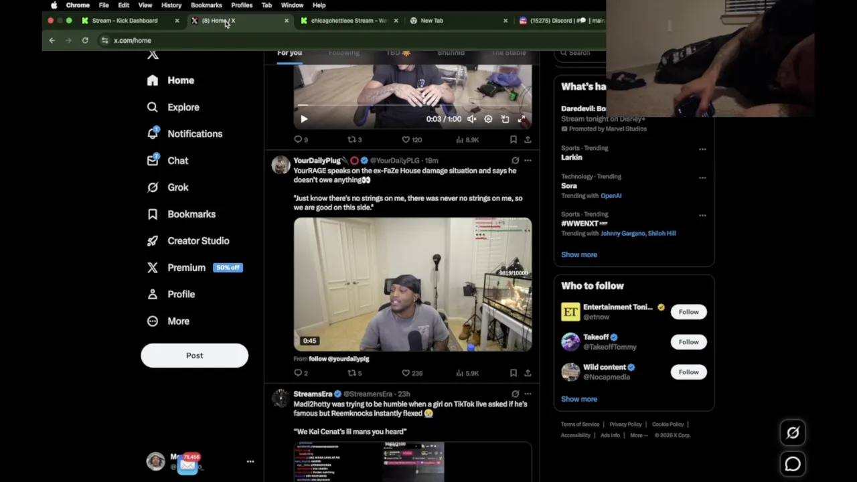Like the YourDailyPlug post with 236 likes
The image size is (857, 482).
[412, 373]
